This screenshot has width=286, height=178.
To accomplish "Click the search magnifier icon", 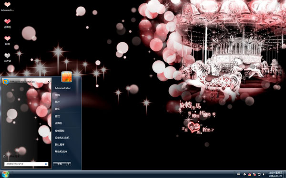I will coord(46,164).
